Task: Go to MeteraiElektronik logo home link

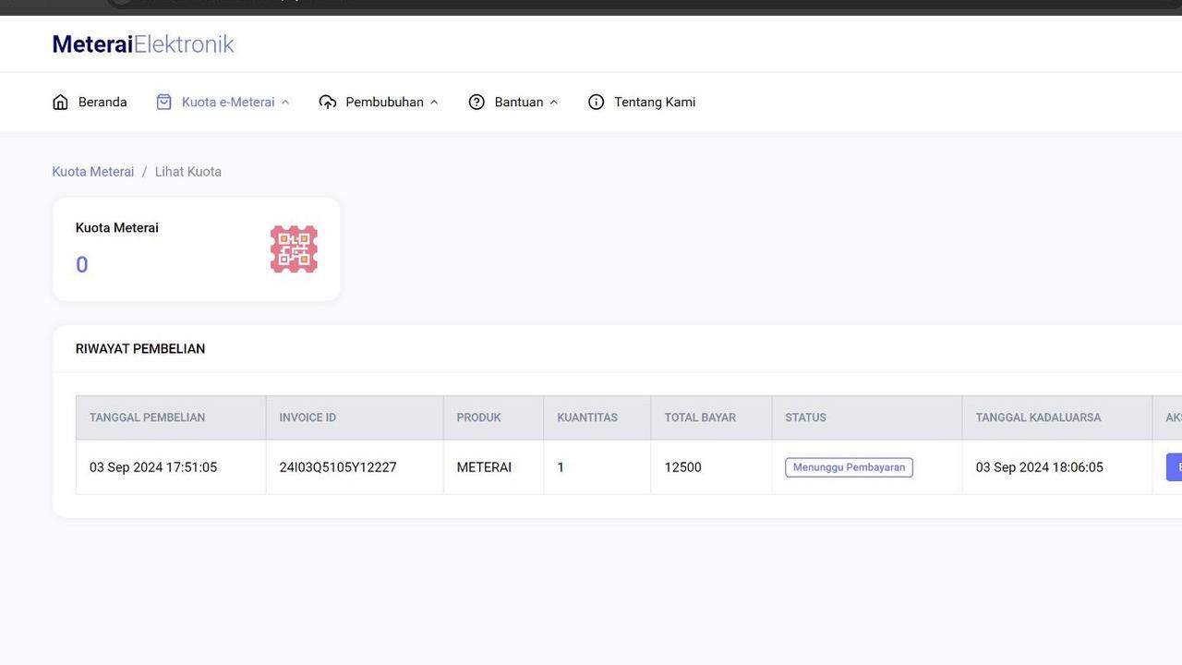Action: click(x=143, y=43)
